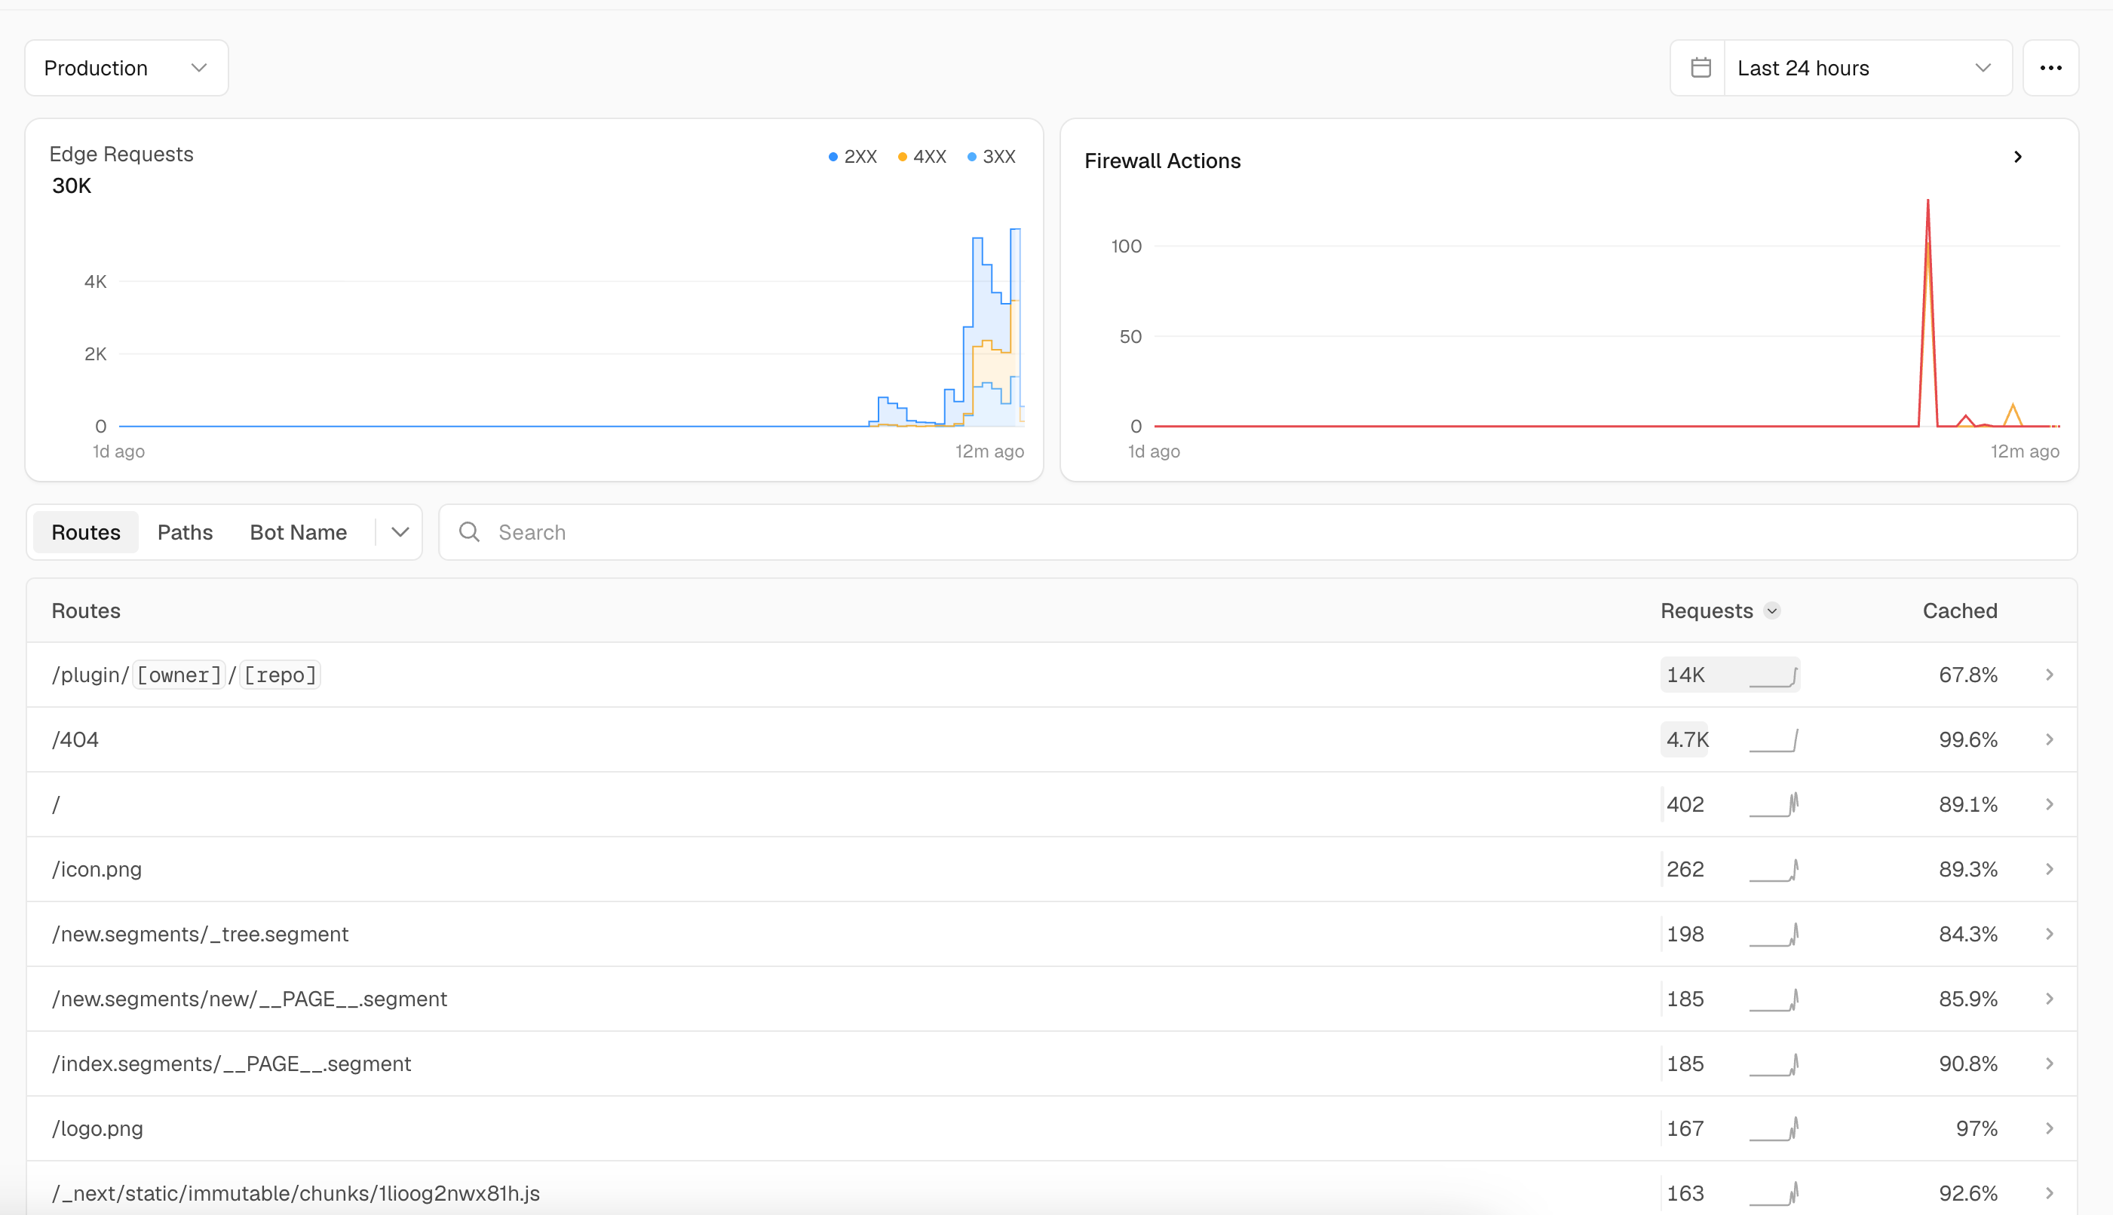The height and width of the screenshot is (1215, 2113).
Task: Click the chevron at end of /logo.png row
Action: 2050,1128
